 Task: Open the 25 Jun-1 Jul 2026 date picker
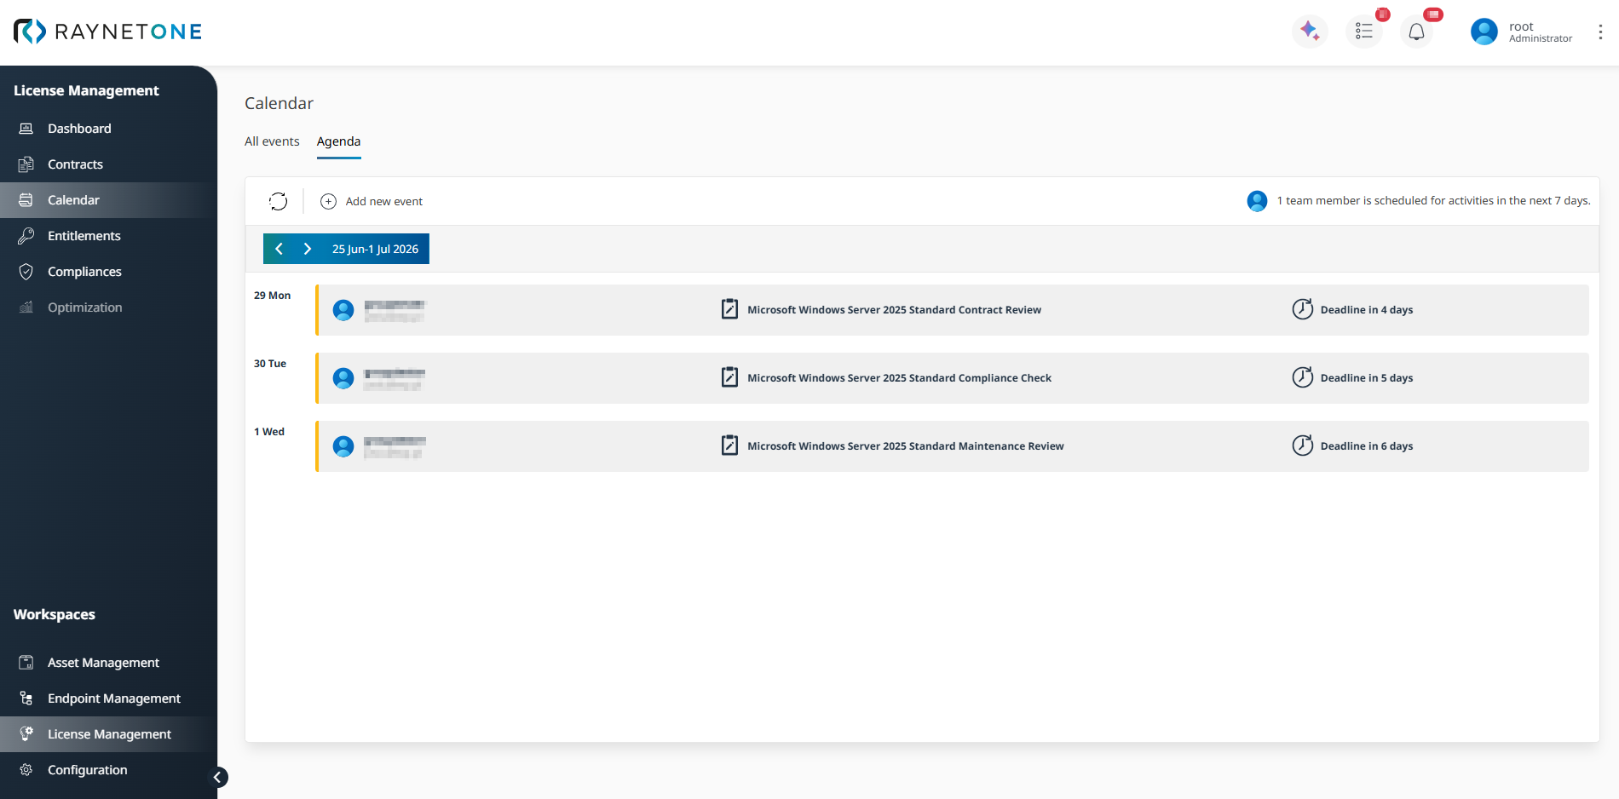[x=375, y=249]
